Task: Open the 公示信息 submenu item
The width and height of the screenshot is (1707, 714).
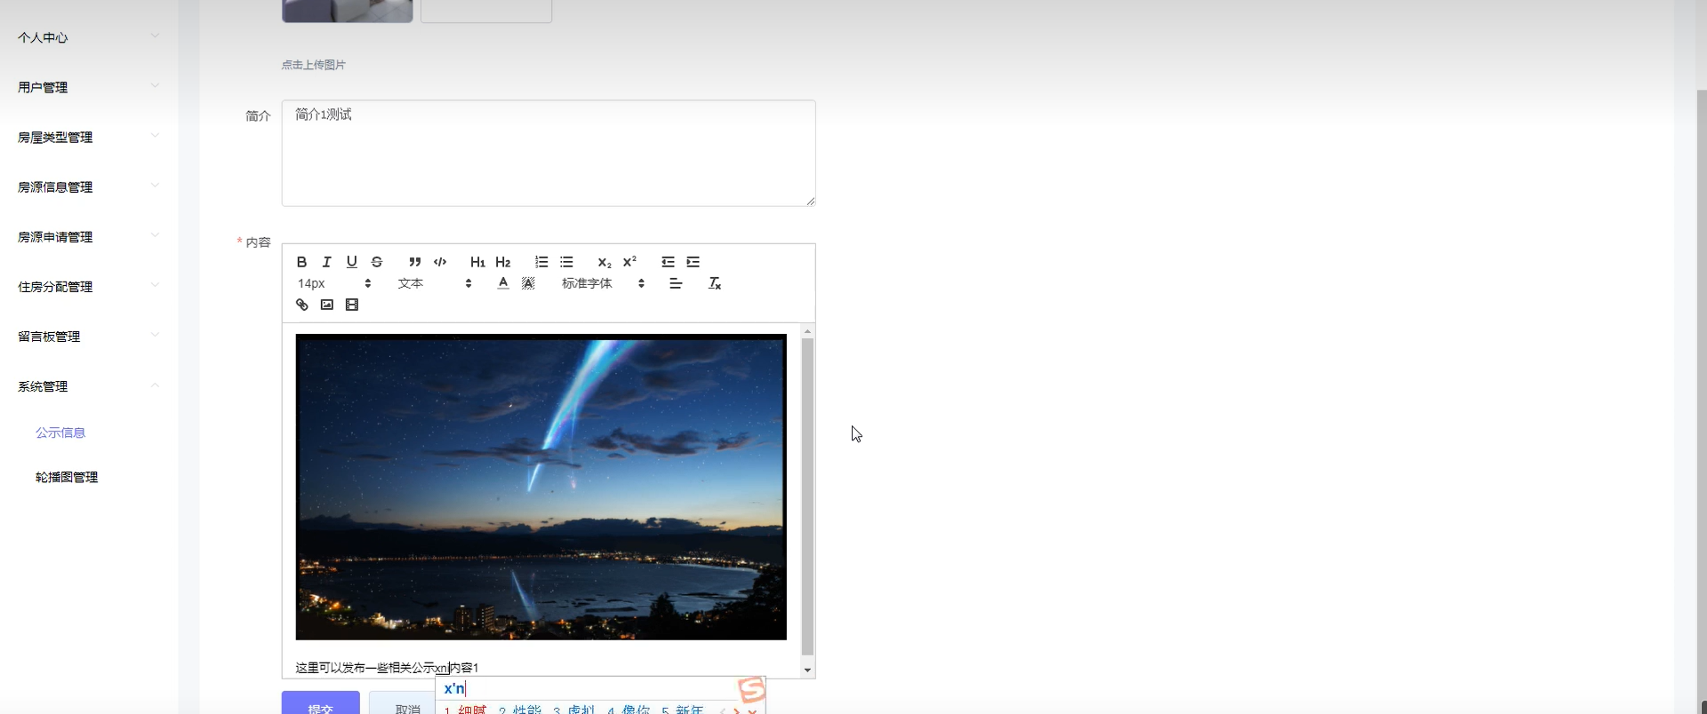Action: 60,432
